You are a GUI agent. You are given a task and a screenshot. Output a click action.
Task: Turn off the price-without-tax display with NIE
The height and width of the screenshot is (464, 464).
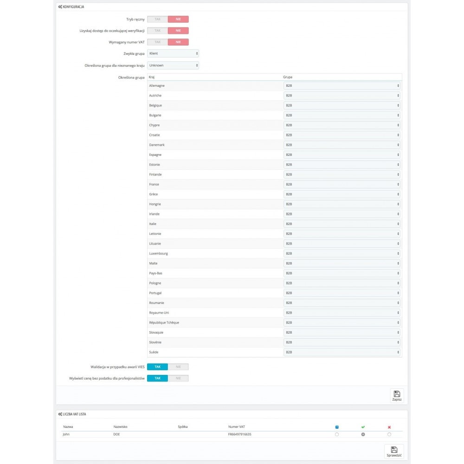click(x=178, y=378)
